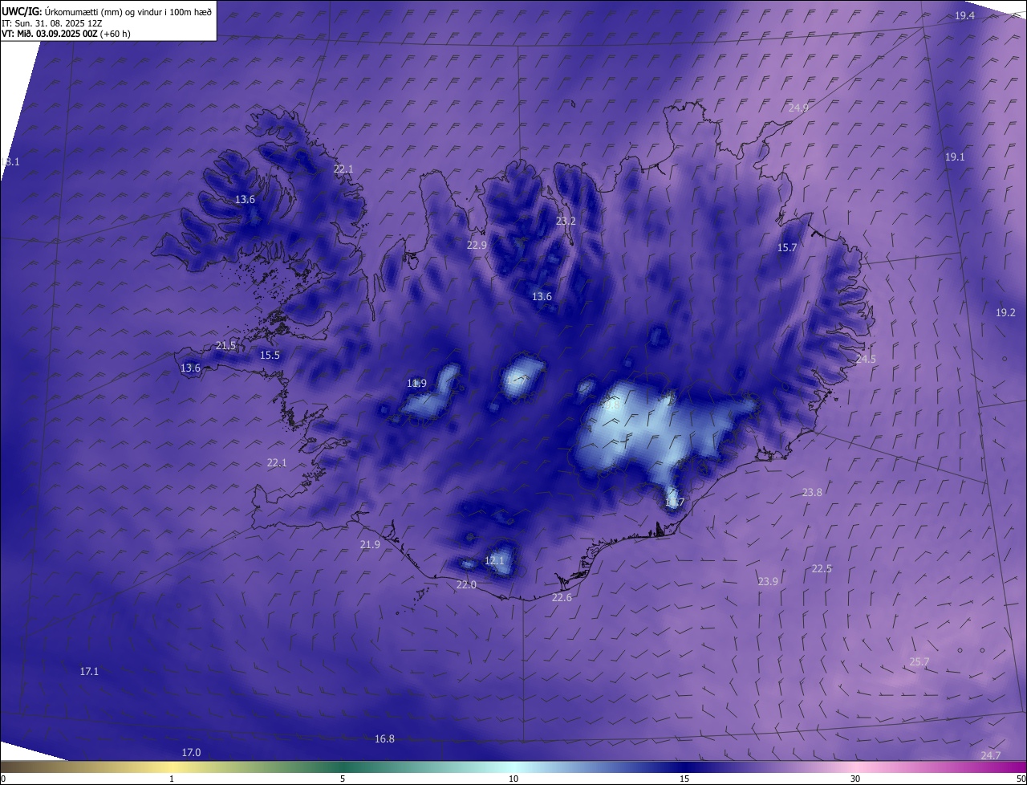Select the 19.4 label at the top right
Image resolution: width=1027 pixels, height=785 pixels.
click(x=964, y=16)
